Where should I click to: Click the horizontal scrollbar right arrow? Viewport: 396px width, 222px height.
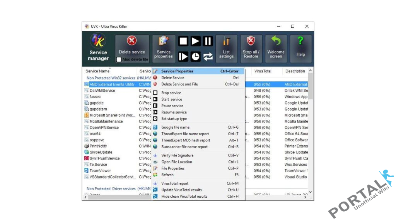306,197
